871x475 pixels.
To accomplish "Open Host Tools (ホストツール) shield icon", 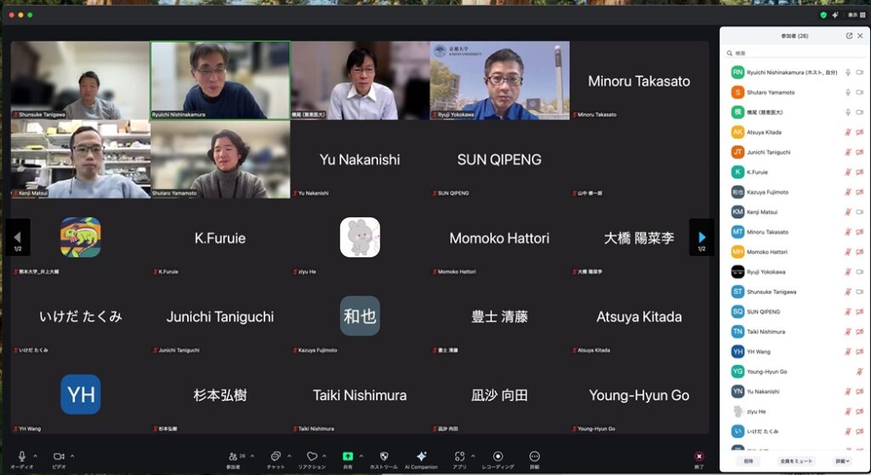I will point(384,456).
